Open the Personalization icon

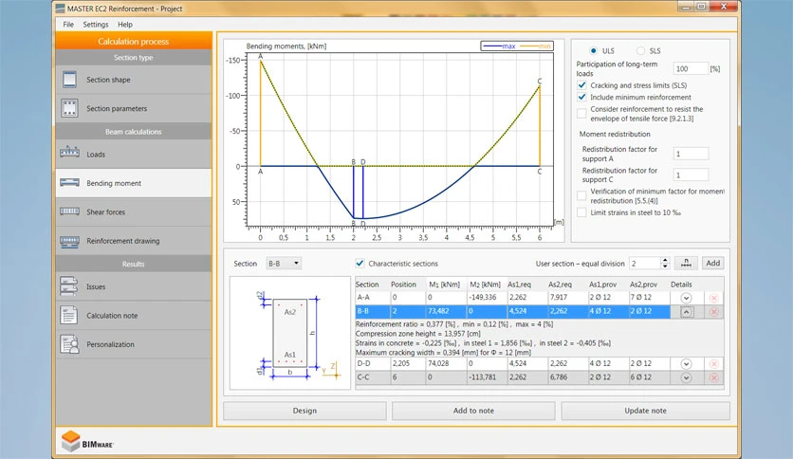tap(69, 343)
